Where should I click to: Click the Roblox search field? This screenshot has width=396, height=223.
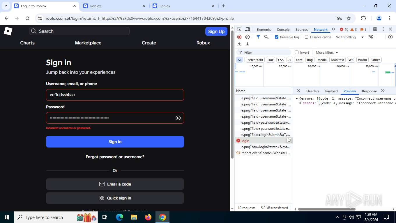pyautogui.click(x=79, y=31)
